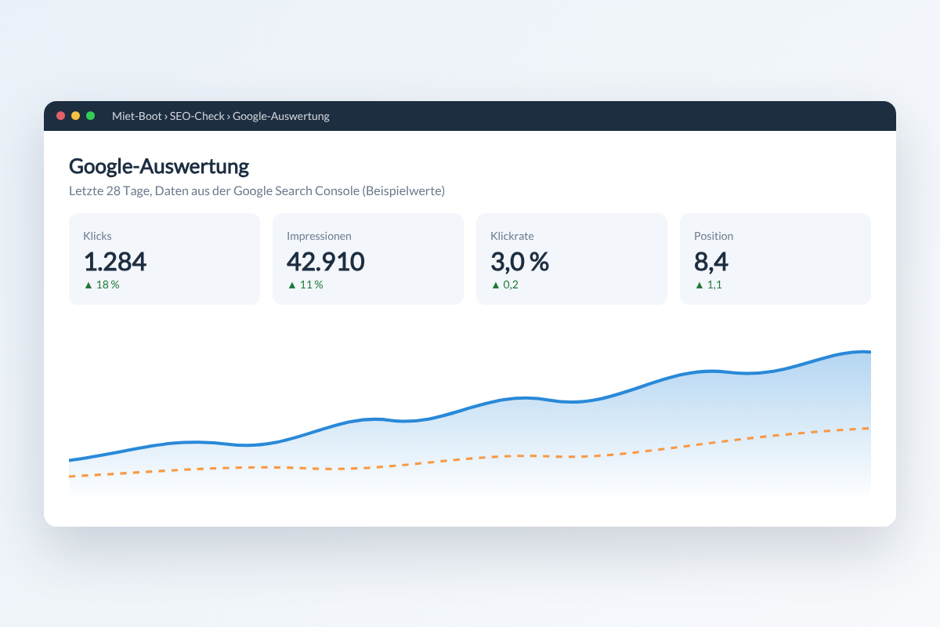Screen dimensions: 940x627
Task: Open the Klickrate metric card
Action: pos(572,259)
